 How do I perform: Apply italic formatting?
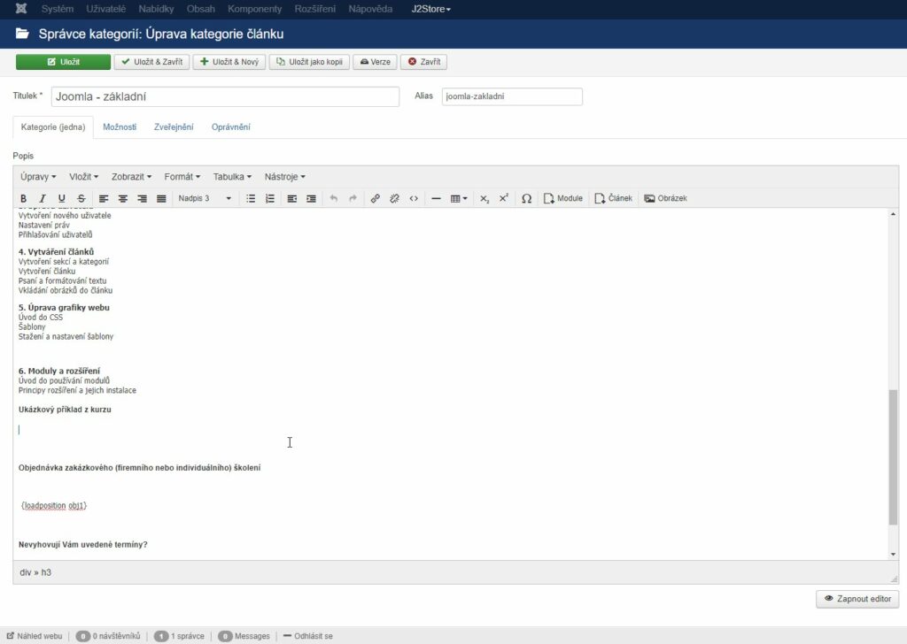point(43,198)
